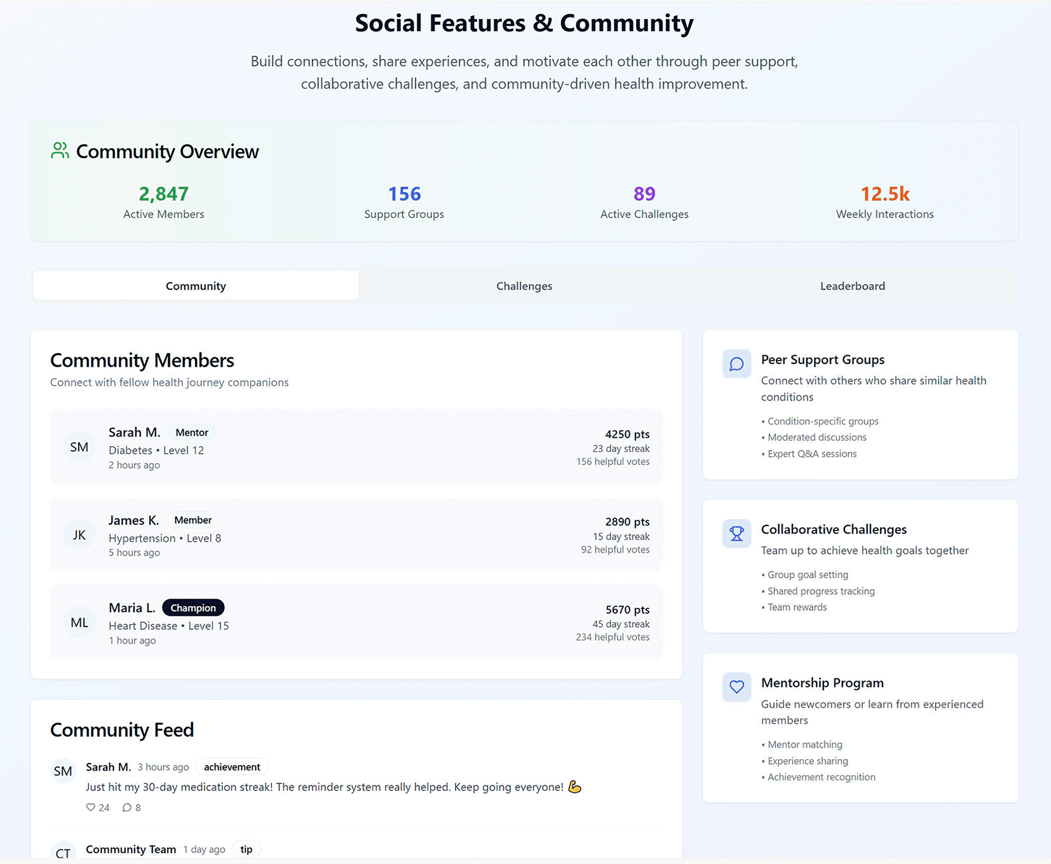Click the Mentor badge next to Sarah M.

(192, 433)
